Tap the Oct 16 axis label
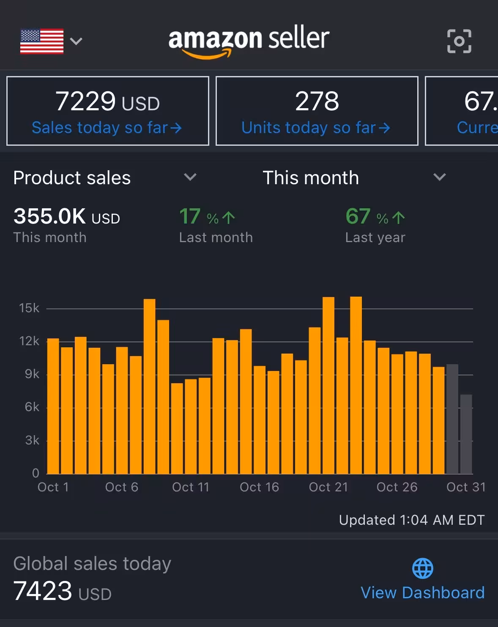 coord(259,487)
